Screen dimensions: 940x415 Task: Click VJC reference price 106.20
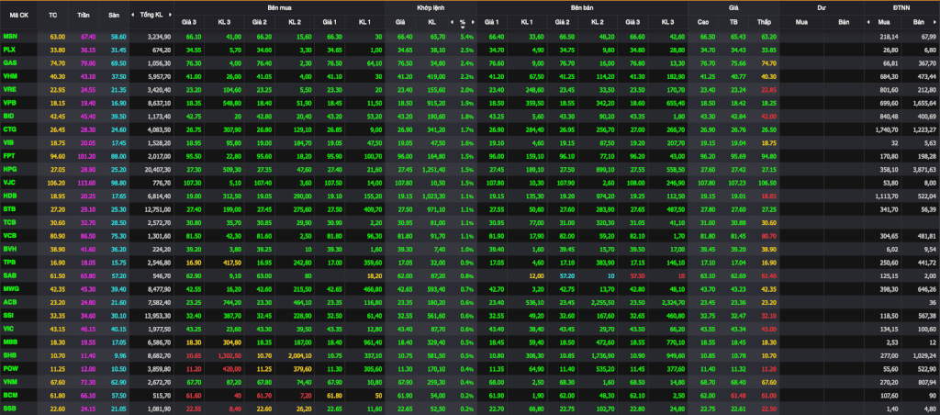[x=54, y=181]
